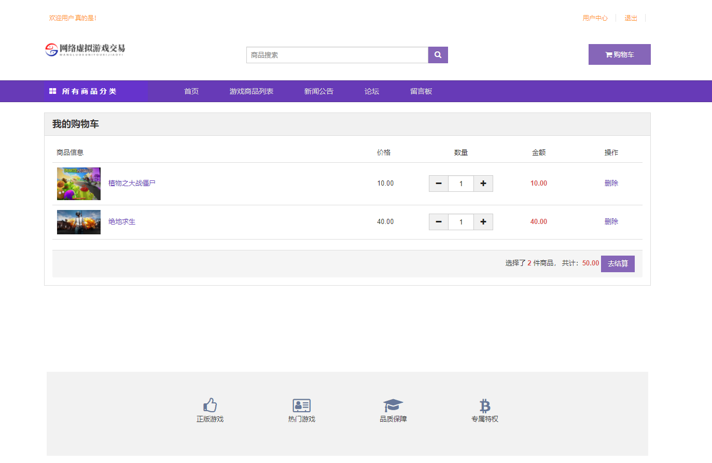Open the 论坛 forum page

(x=372, y=91)
